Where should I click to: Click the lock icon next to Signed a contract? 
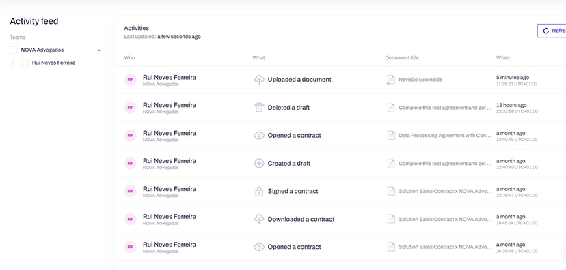coord(259,191)
